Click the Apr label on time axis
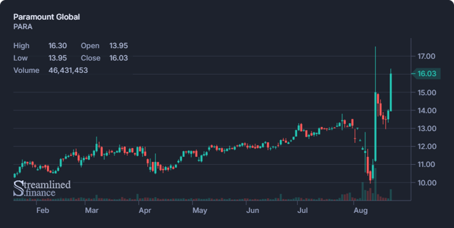454x228 pixels. click(x=145, y=211)
